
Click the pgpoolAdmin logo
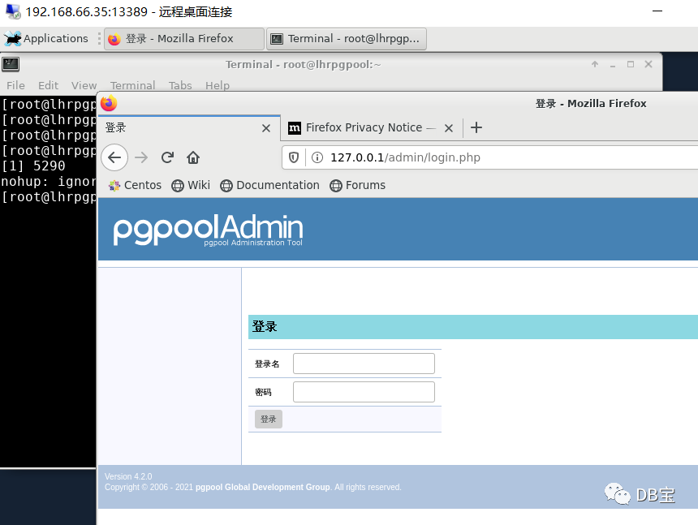click(x=208, y=230)
